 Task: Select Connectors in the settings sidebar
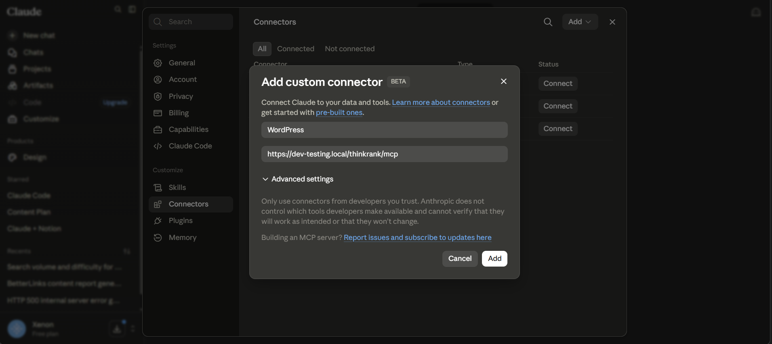191,204
